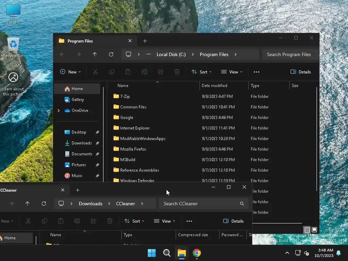Open Sort dropdown in CCleaner window
The width and height of the screenshot is (348, 261).
pos(134,221)
